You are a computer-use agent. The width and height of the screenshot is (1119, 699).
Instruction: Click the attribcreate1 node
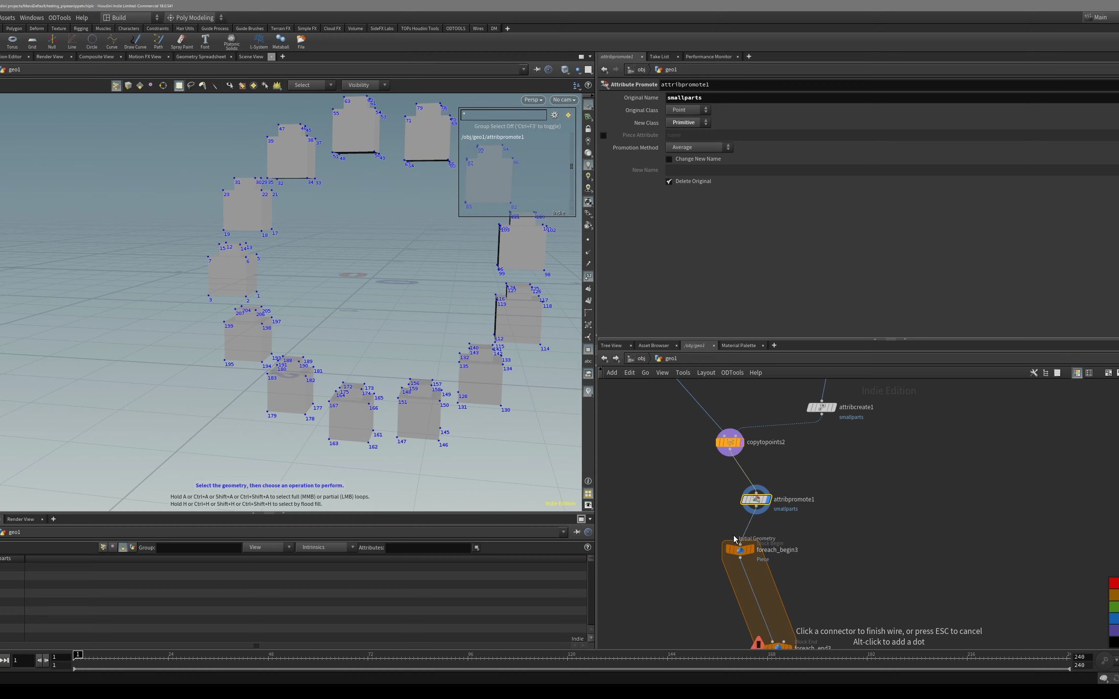click(821, 407)
